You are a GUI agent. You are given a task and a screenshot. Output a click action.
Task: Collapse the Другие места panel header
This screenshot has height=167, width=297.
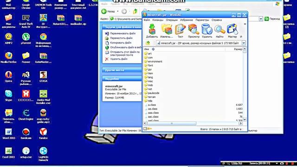[122, 70]
